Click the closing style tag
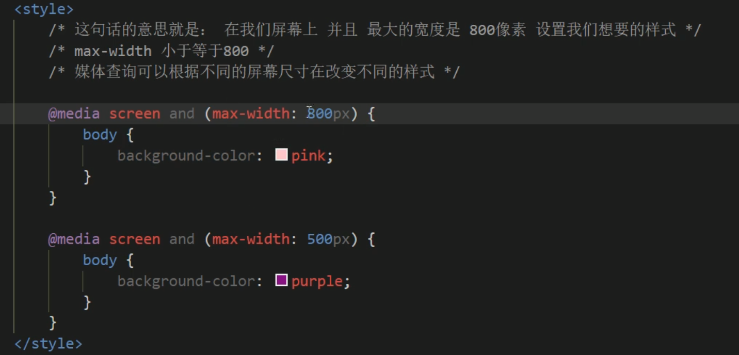 pos(48,344)
